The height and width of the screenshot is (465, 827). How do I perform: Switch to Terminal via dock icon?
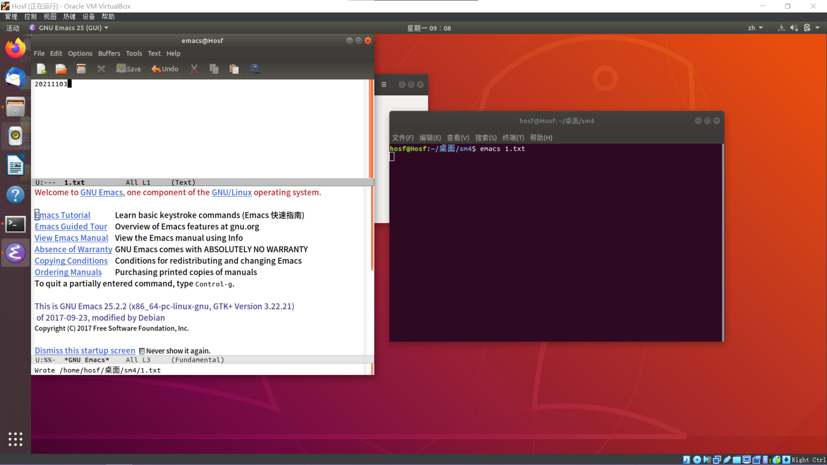click(x=16, y=224)
